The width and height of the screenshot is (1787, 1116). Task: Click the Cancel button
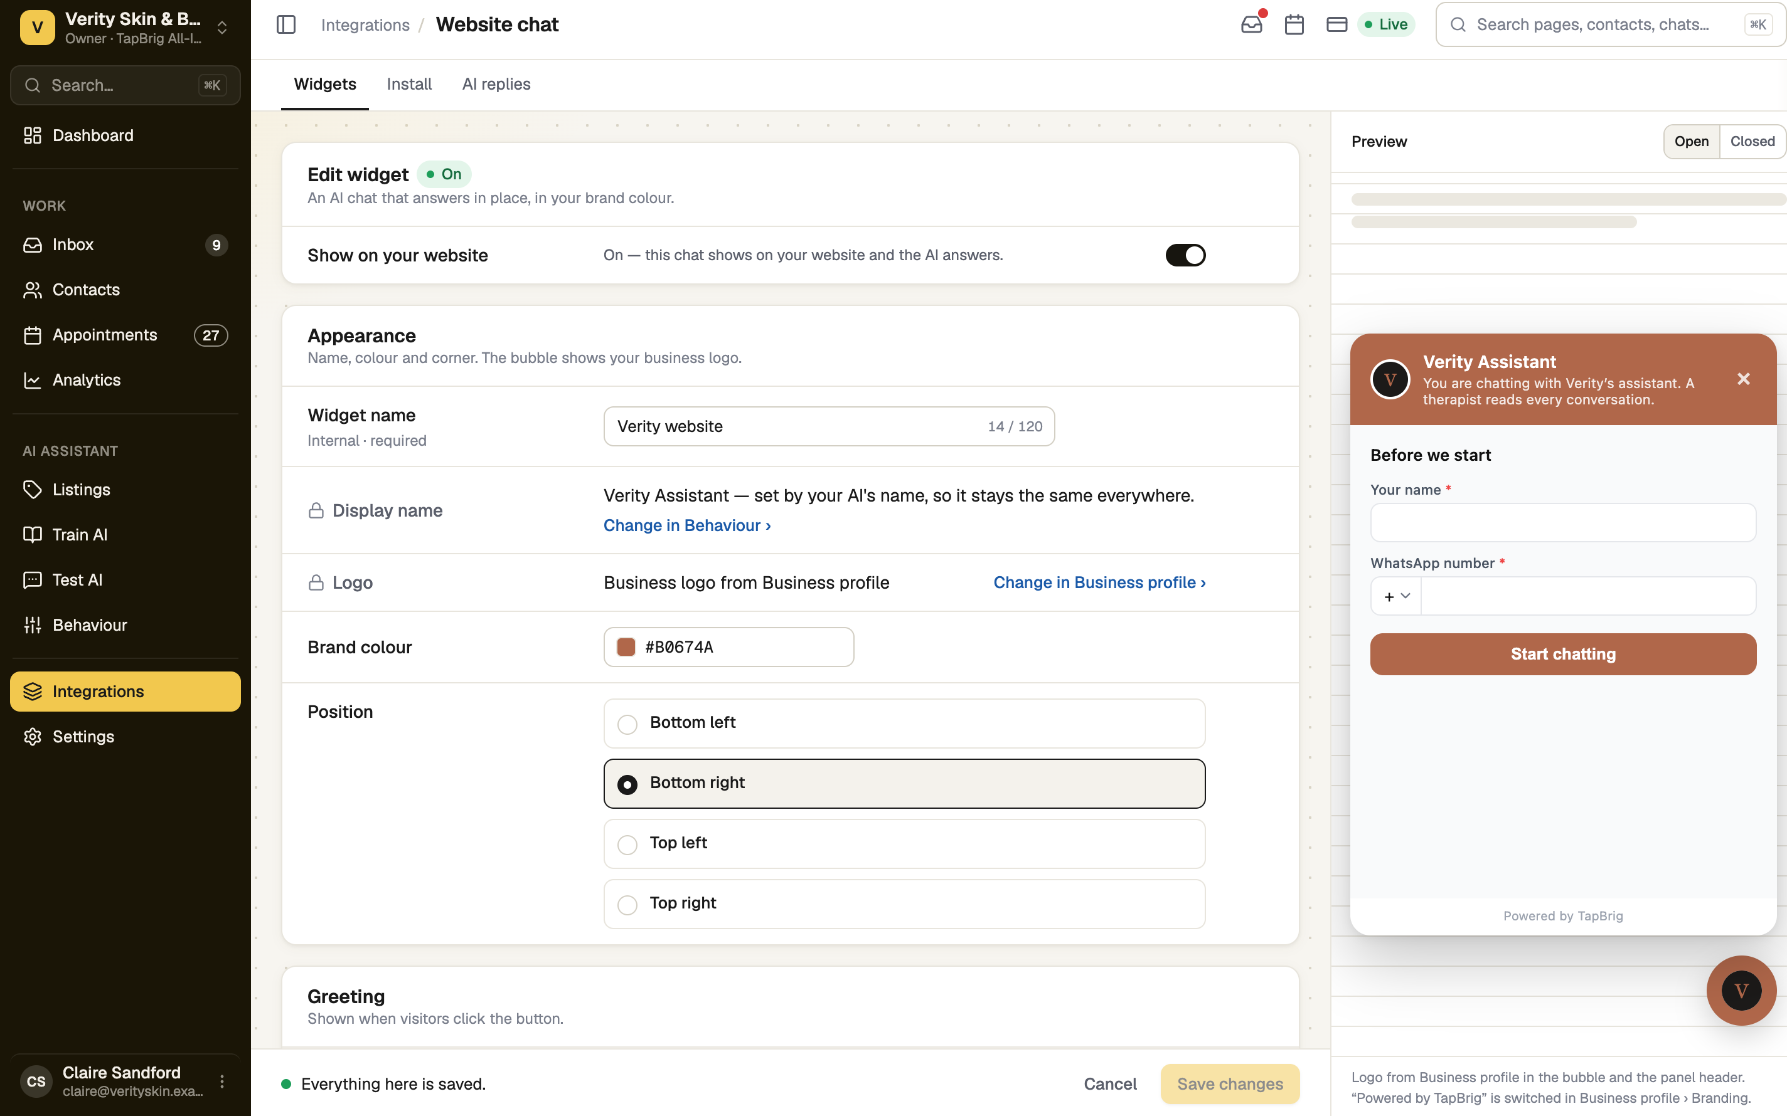tap(1110, 1083)
